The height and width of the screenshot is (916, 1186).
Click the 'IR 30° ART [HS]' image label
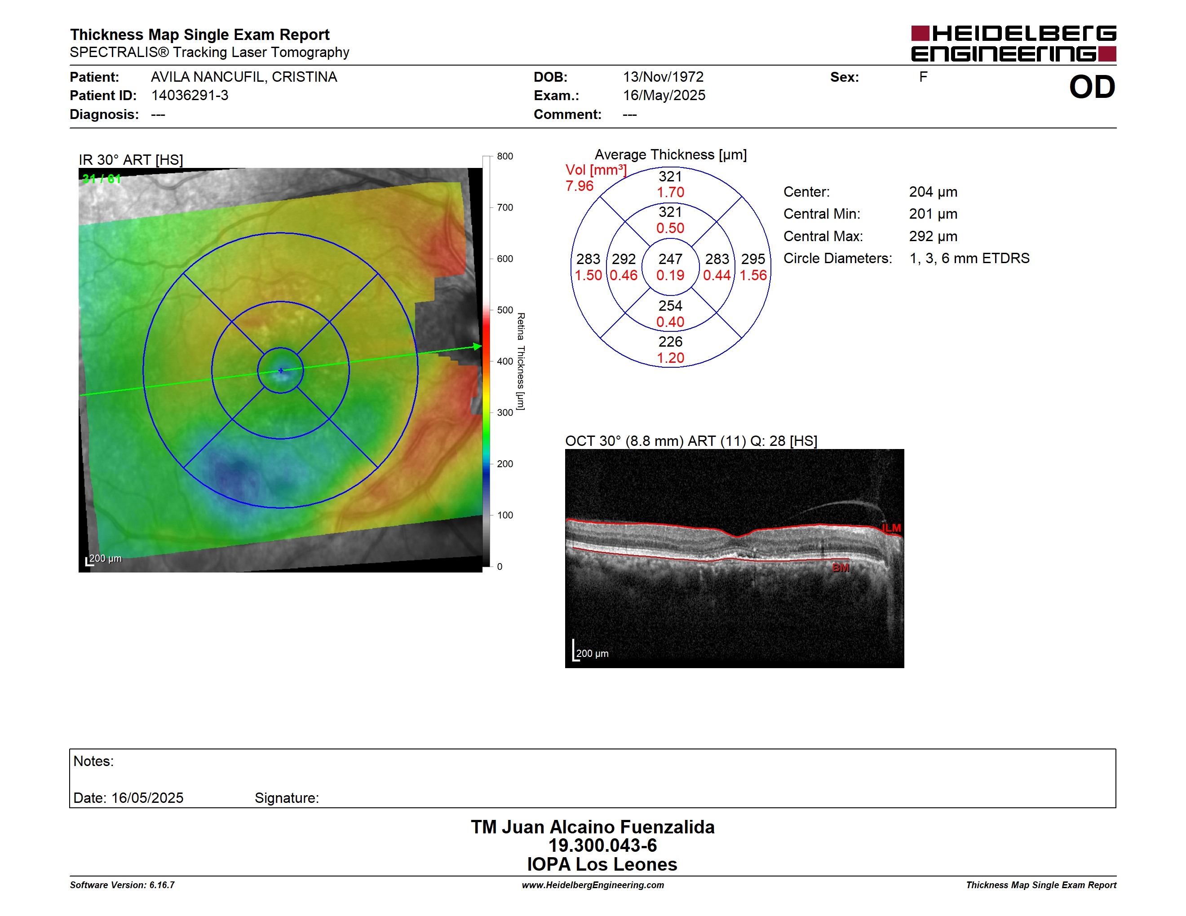pos(131,159)
